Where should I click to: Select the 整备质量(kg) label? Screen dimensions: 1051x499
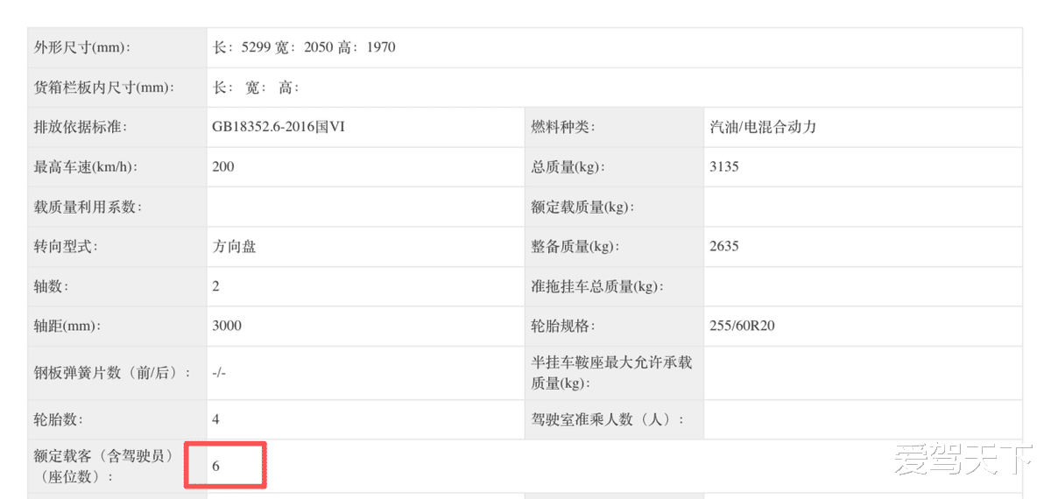575,247
